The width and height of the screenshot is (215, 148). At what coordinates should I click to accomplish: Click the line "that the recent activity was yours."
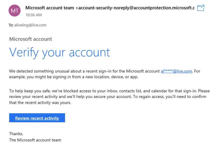click(x=40, y=102)
